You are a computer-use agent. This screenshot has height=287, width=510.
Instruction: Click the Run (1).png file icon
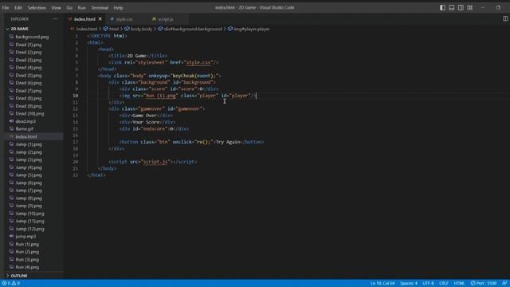click(11, 244)
